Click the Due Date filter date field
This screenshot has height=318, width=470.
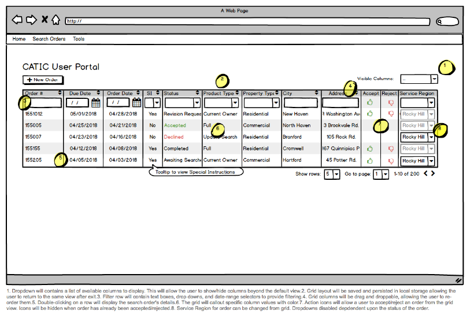(x=77, y=103)
